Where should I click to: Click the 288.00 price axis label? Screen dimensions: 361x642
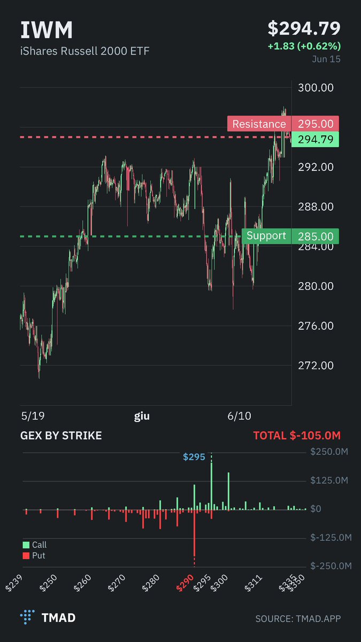tap(316, 207)
